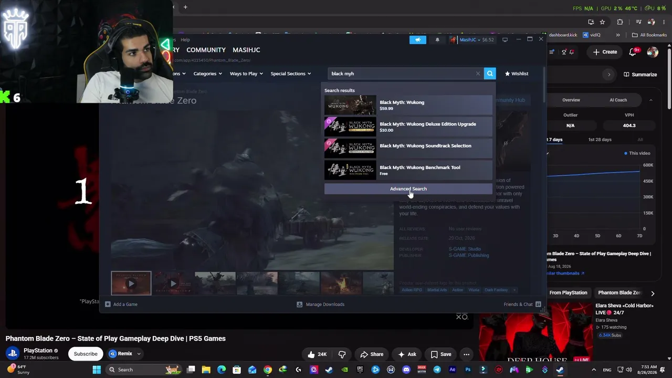Open Photoshop from the taskbar
Viewport: 672px width, 378px height.
468,370
